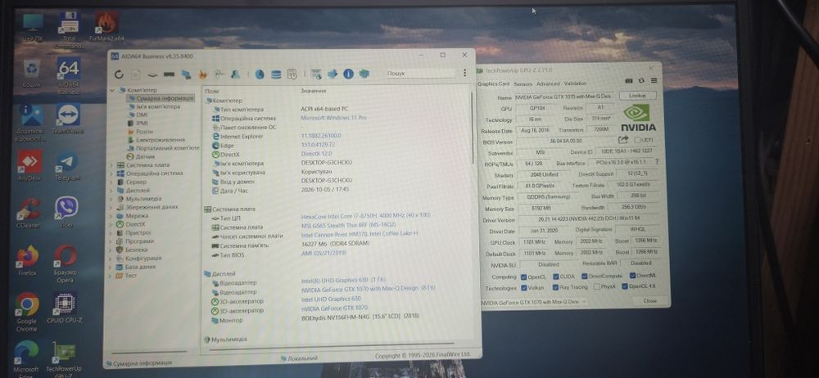Click GPU-Z refresh icon in title area
Screen dimensions: 819x378
click(x=641, y=81)
